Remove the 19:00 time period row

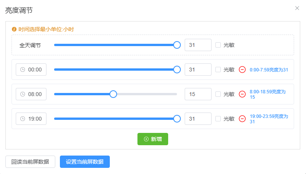(242, 119)
